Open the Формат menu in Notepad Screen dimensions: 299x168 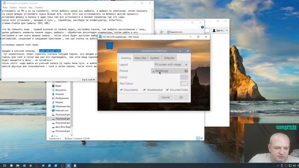23,7
